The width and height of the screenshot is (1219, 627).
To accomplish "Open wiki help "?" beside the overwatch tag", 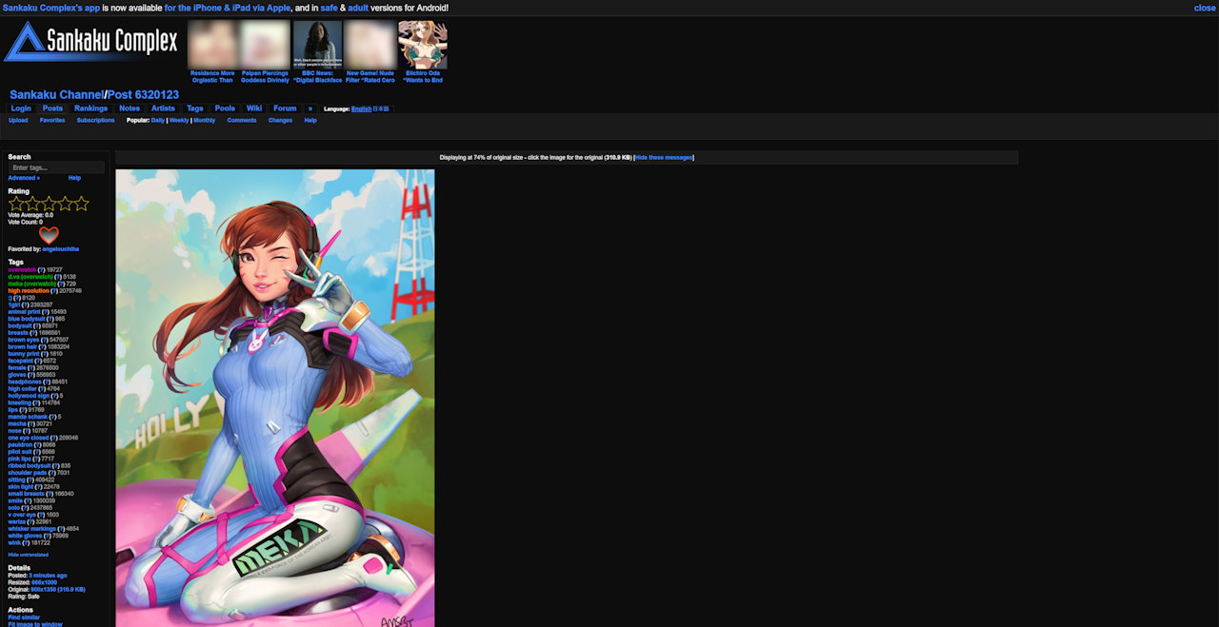I will point(42,269).
